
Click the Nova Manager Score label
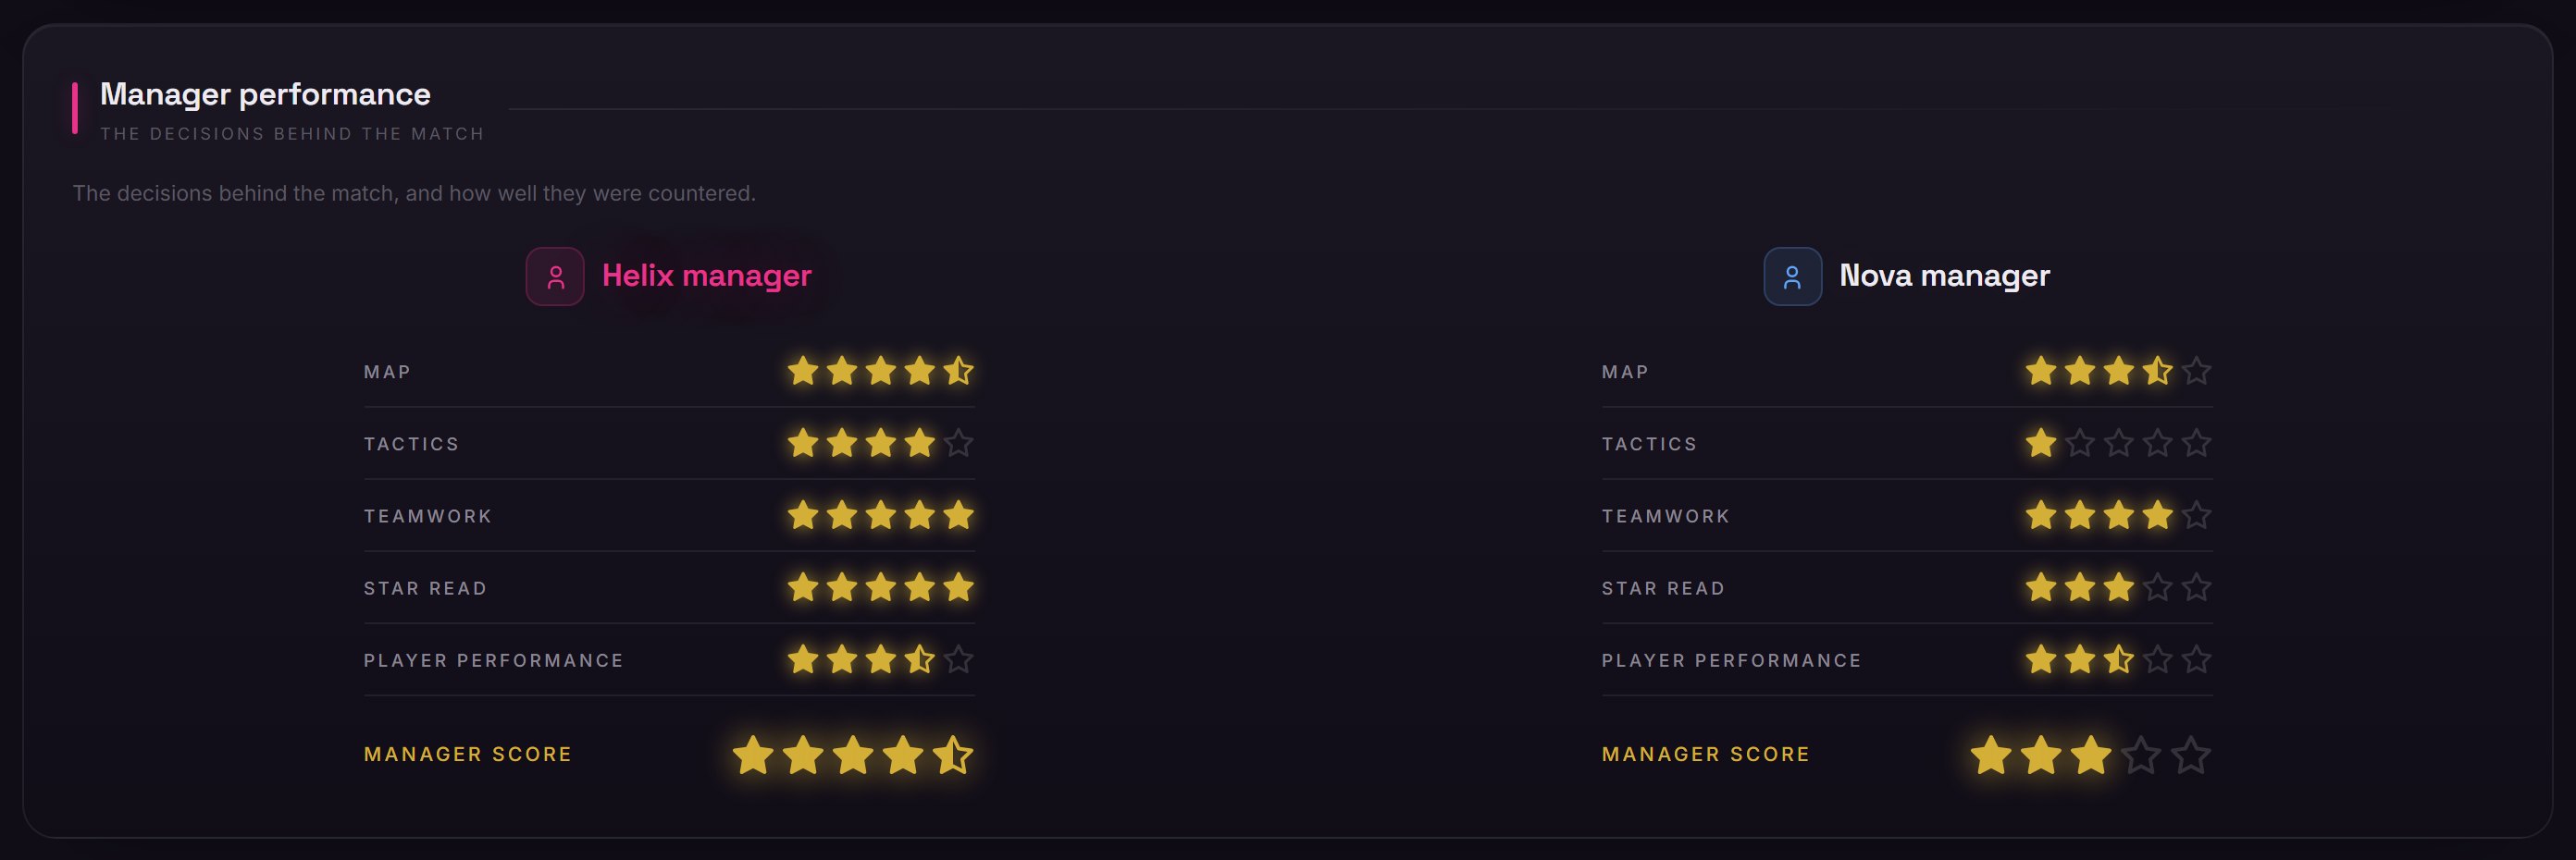tap(1706, 755)
